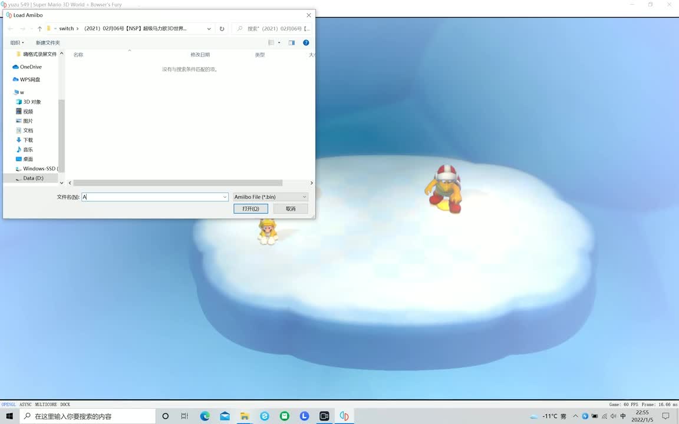The height and width of the screenshot is (424, 679).
Task: Click into the 文件名 filename field
Action: (151, 197)
